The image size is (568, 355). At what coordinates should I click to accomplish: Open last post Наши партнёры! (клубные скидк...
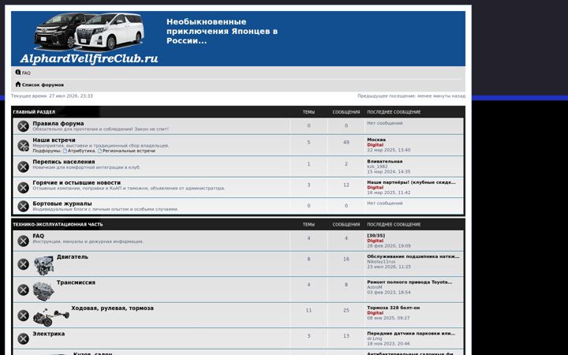tap(412, 182)
